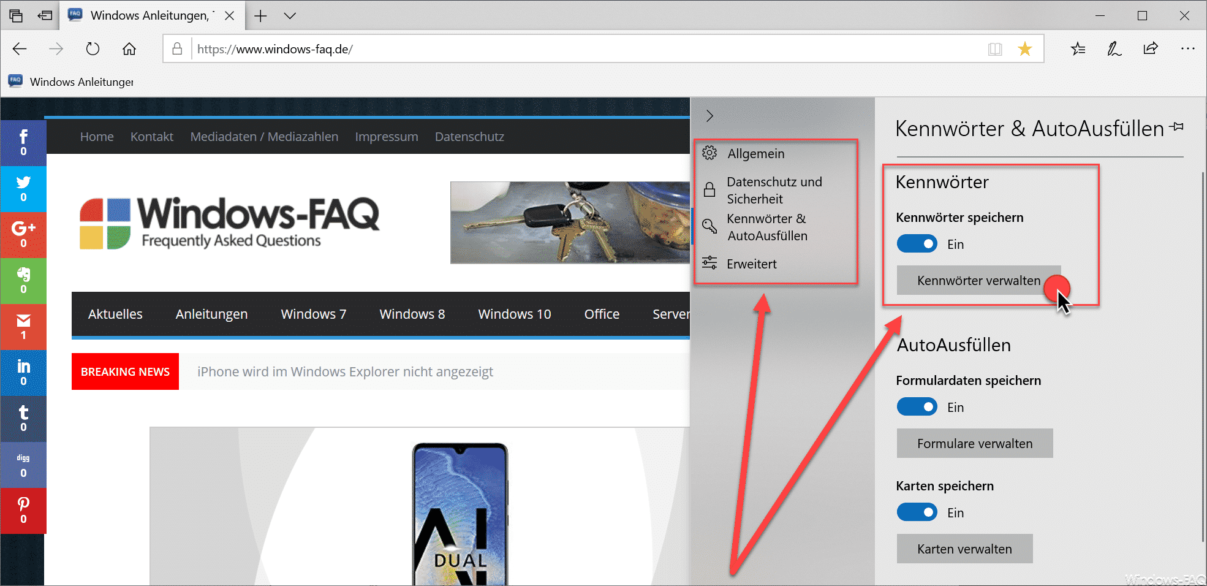The height and width of the screenshot is (586, 1207).
Task: Click the Kennwörter verwalten button
Action: pos(978,281)
